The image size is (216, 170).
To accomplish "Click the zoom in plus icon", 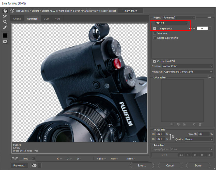I will [x=17, y=159].
